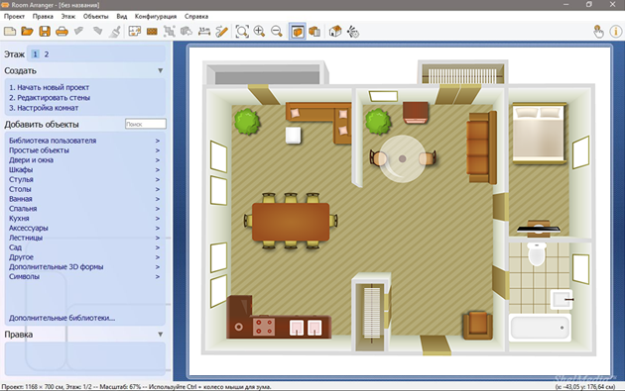Select the round glass table in plan
The image size is (625, 391).
coord(402,158)
